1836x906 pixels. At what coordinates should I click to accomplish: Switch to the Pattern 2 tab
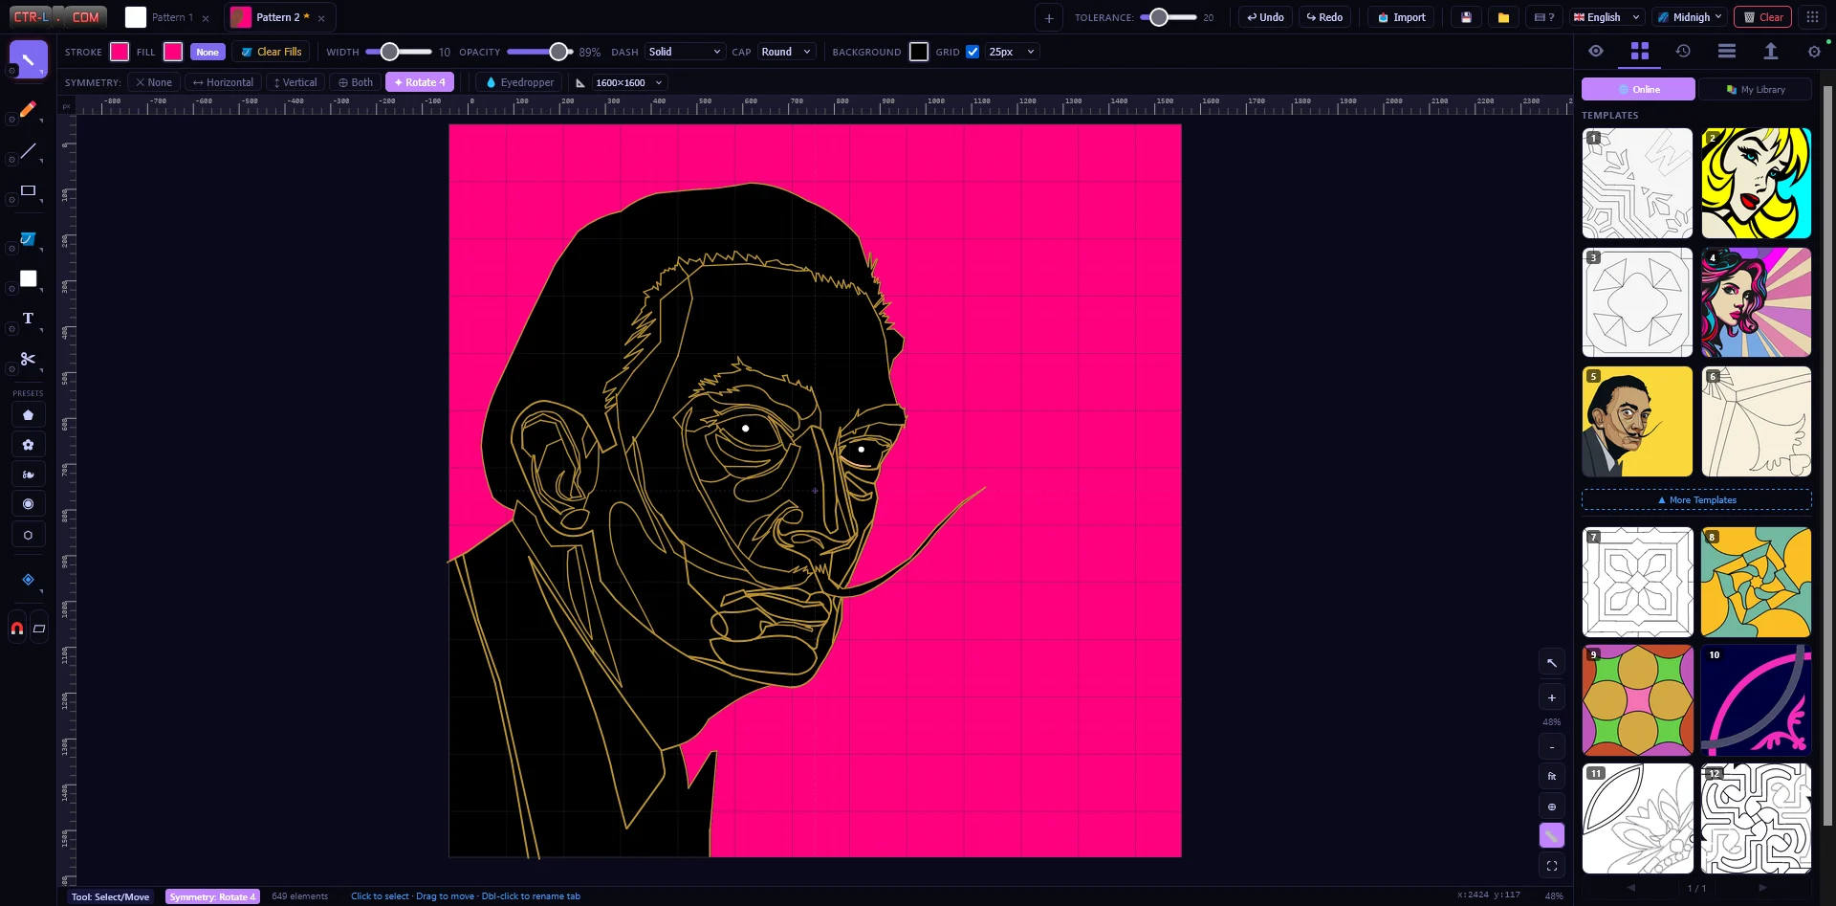(277, 17)
